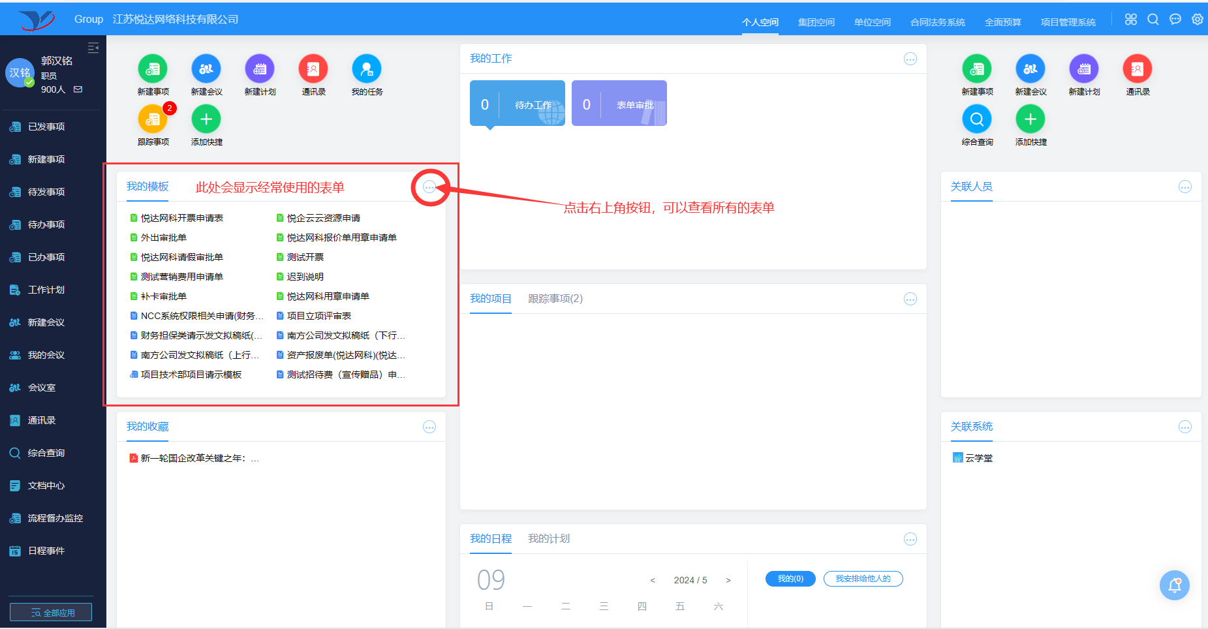Click the search icon in top bar

(x=1153, y=20)
